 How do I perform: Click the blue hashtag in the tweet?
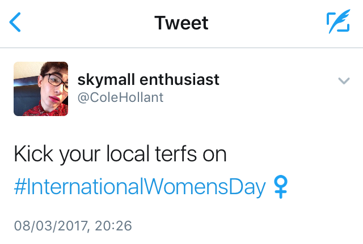[140, 186]
